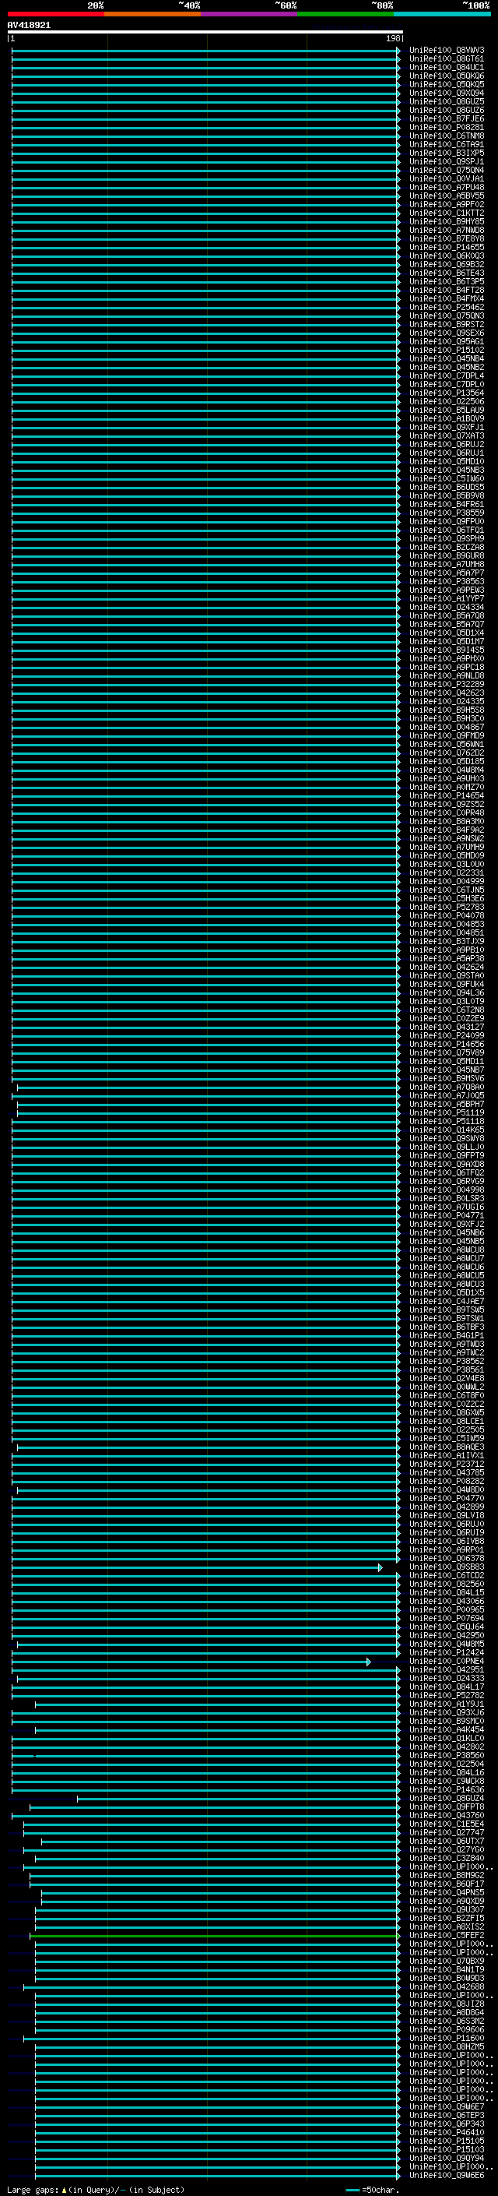Select the UniRef100_P07694 label
This screenshot has width=498, height=2196.
point(447,1618)
